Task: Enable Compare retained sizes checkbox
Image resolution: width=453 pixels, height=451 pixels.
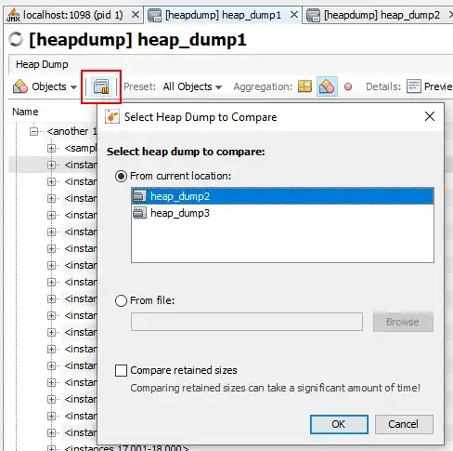Action: [121, 370]
